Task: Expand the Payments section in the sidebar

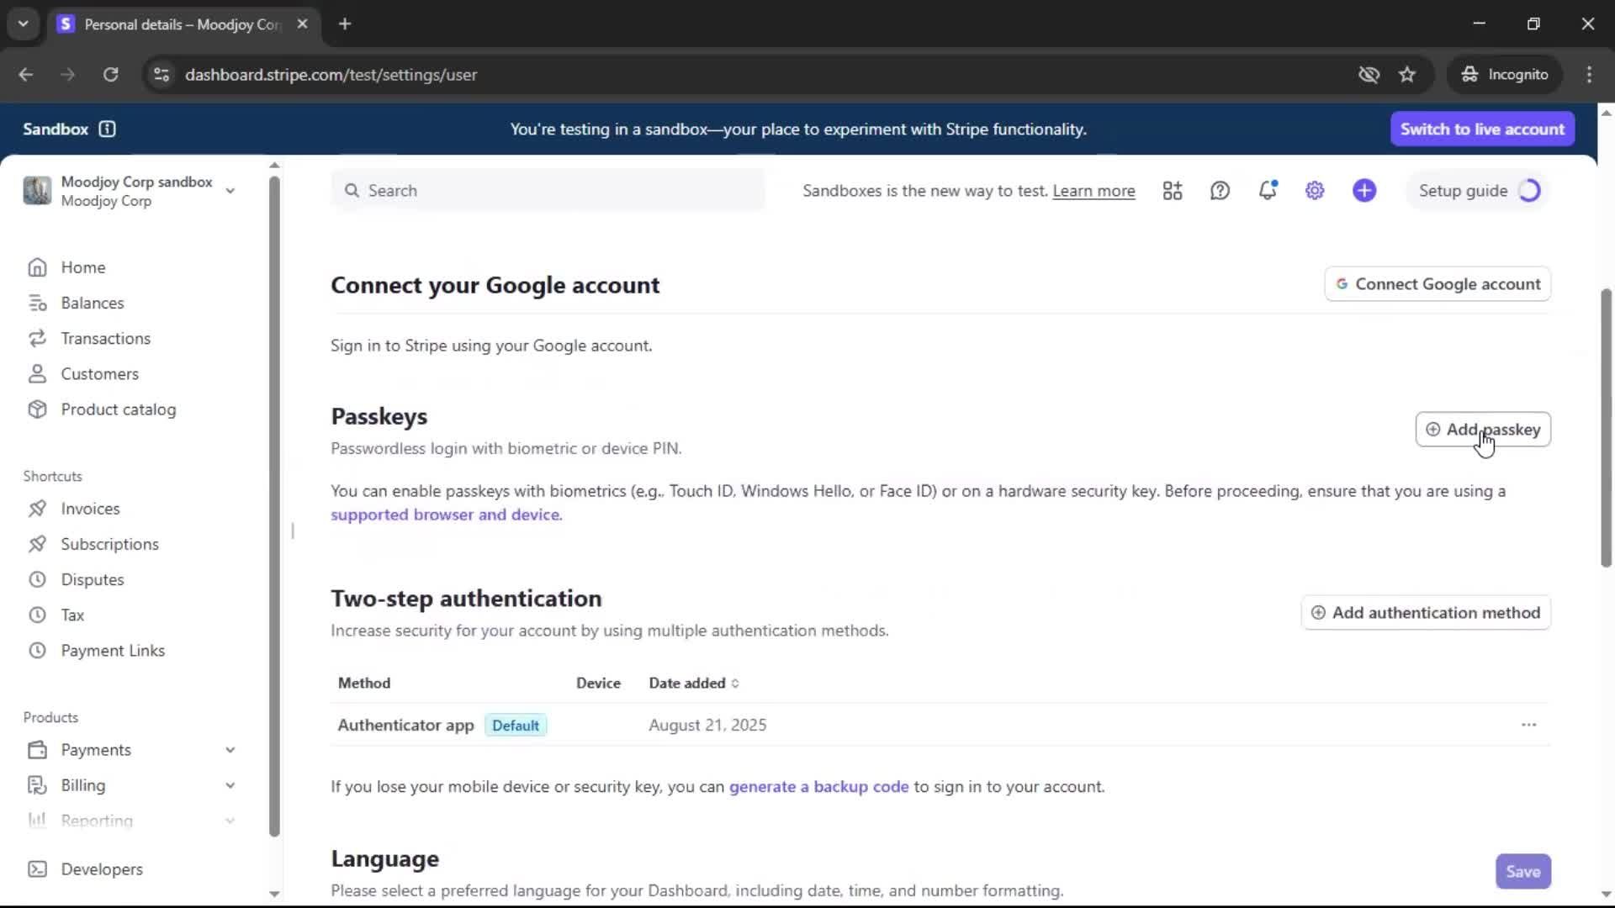Action: coord(229,750)
